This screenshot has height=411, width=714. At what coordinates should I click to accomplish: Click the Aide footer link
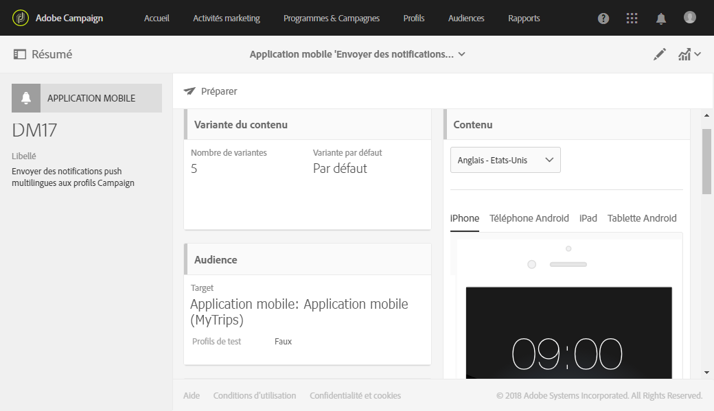click(x=192, y=395)
